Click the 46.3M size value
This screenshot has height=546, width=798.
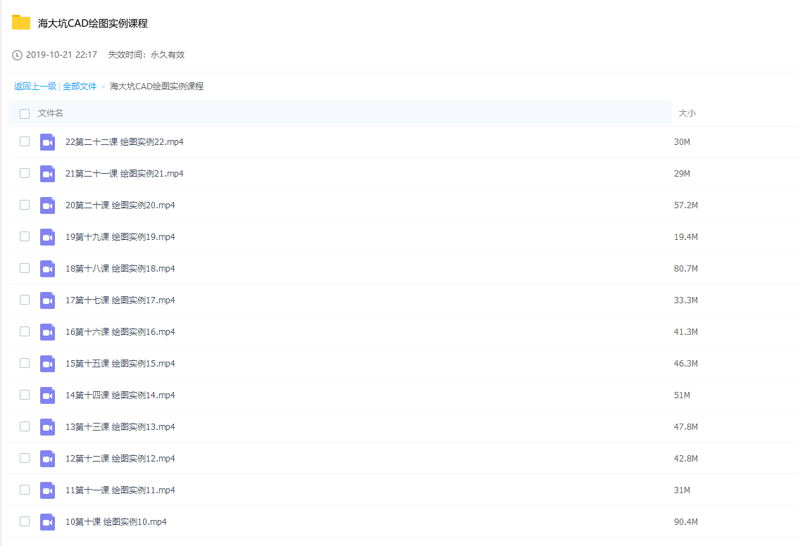coord(685,364)
